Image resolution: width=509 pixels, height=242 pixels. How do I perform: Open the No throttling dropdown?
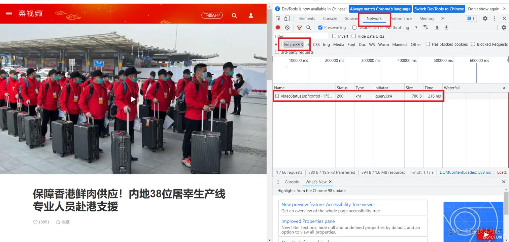point(402,28)
